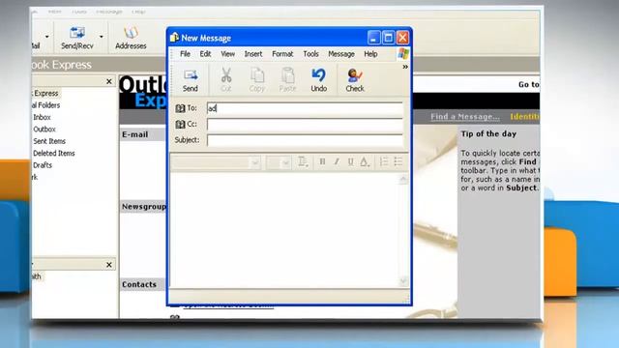The width and height of the screenshot is (619, 348).
Task: Select the Deleted Items folder
Action: [x=54, y=153]
